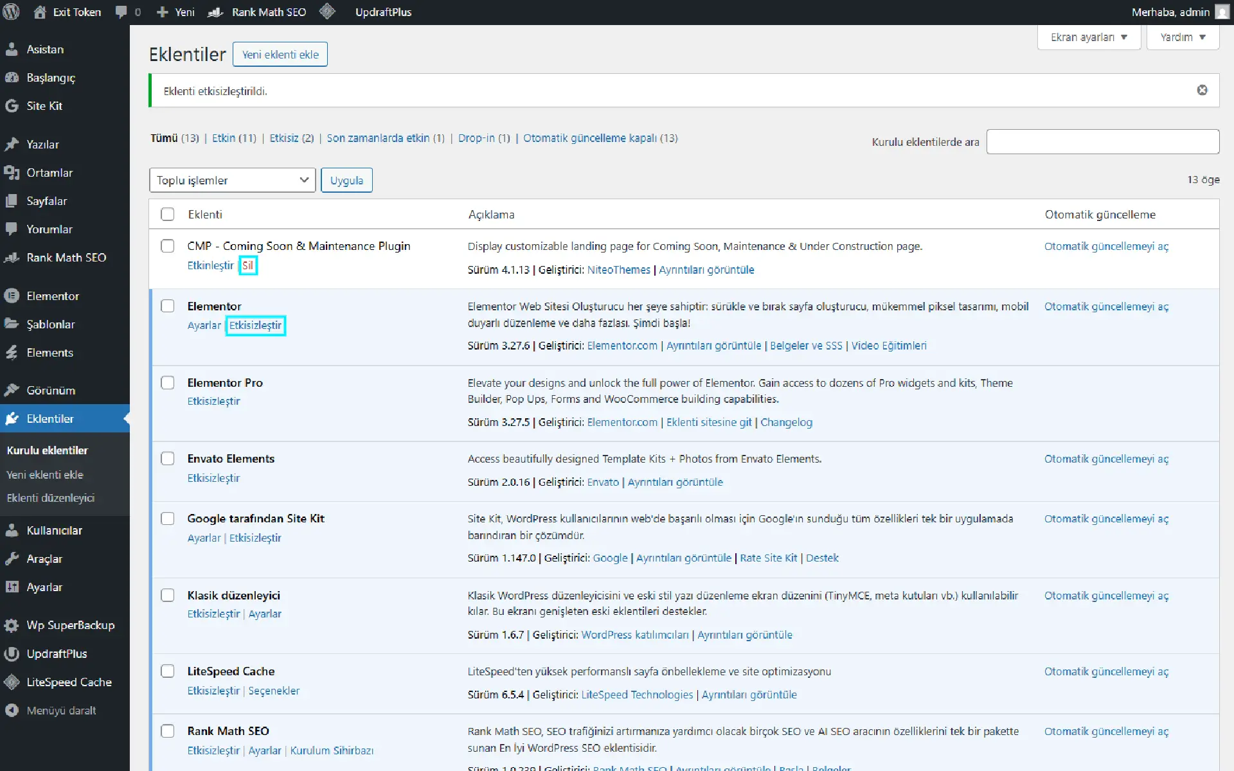Open the comments bubble icon in admin bar
This screenshot has height=771, width=1234.
click(x=121, y=12)
